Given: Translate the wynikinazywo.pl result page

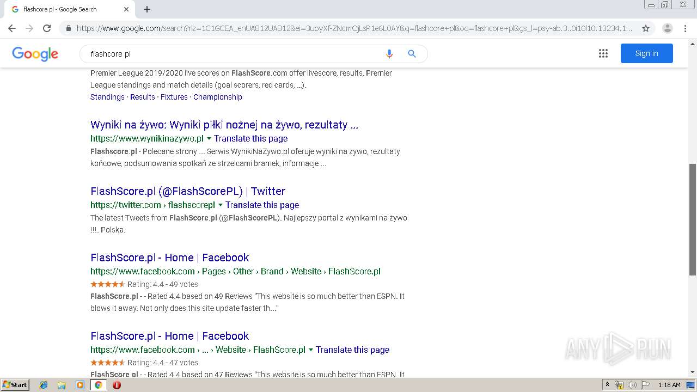Looking at the screenshot, I should [x=250, y=138].
